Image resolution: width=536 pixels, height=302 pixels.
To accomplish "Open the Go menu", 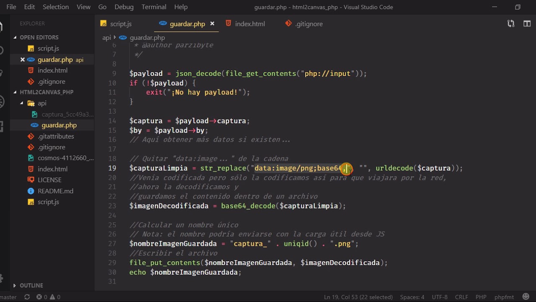I will tap(102, 7).
